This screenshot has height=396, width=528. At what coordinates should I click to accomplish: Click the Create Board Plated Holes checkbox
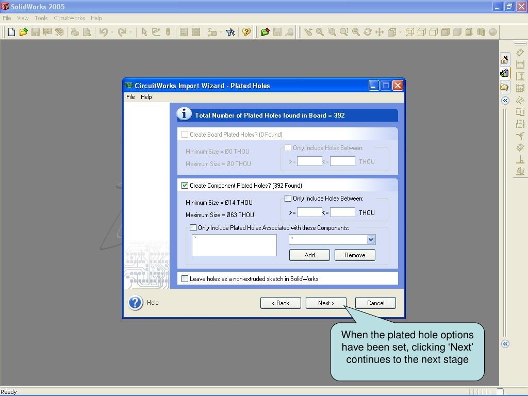(185, 135)
